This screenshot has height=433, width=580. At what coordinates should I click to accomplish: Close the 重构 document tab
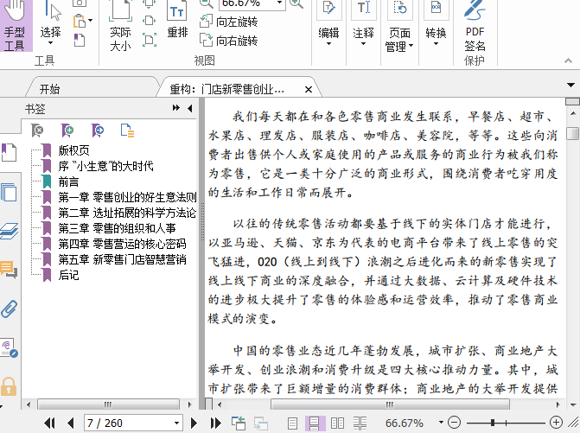click(x=308, y=90)
